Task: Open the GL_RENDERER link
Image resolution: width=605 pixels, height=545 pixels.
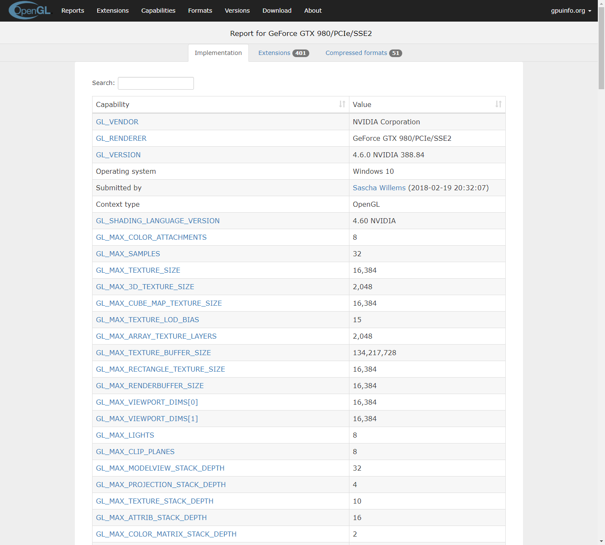Action: point(121,138)
